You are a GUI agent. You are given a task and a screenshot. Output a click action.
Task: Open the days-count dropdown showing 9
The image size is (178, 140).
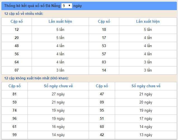click(67, 6)
